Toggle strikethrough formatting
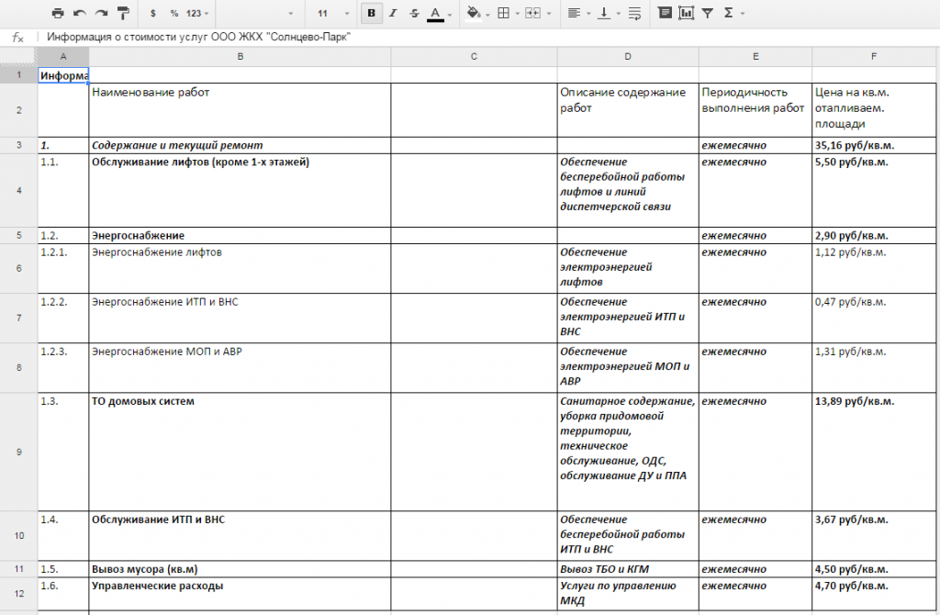This screenshot has height=615, width=940. click(414, 13)
